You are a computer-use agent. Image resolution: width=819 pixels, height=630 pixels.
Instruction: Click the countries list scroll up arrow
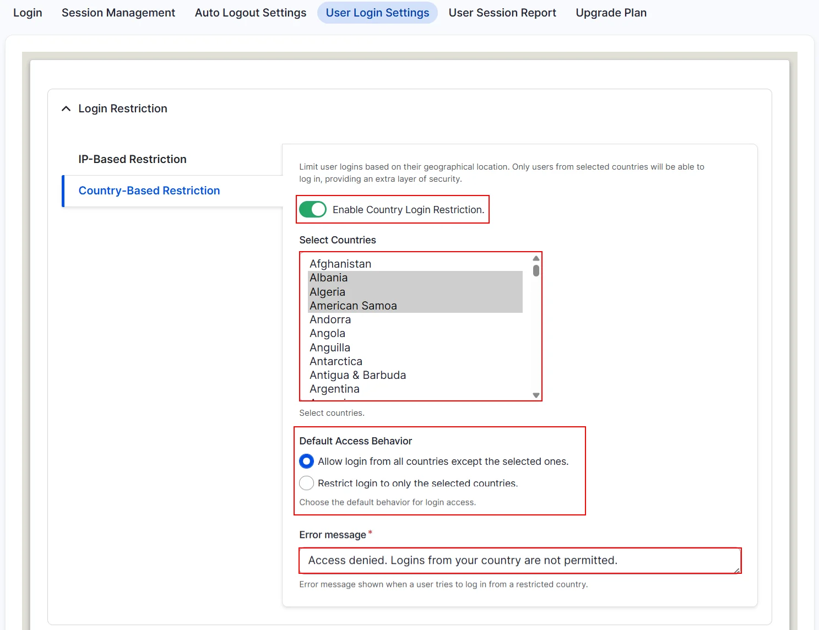click(536, 258)
